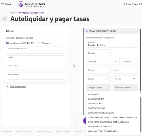The height and width of the screenshot is (136, 142).
Task: Focus the Nombre input field
Action: [x=35, y=59]
